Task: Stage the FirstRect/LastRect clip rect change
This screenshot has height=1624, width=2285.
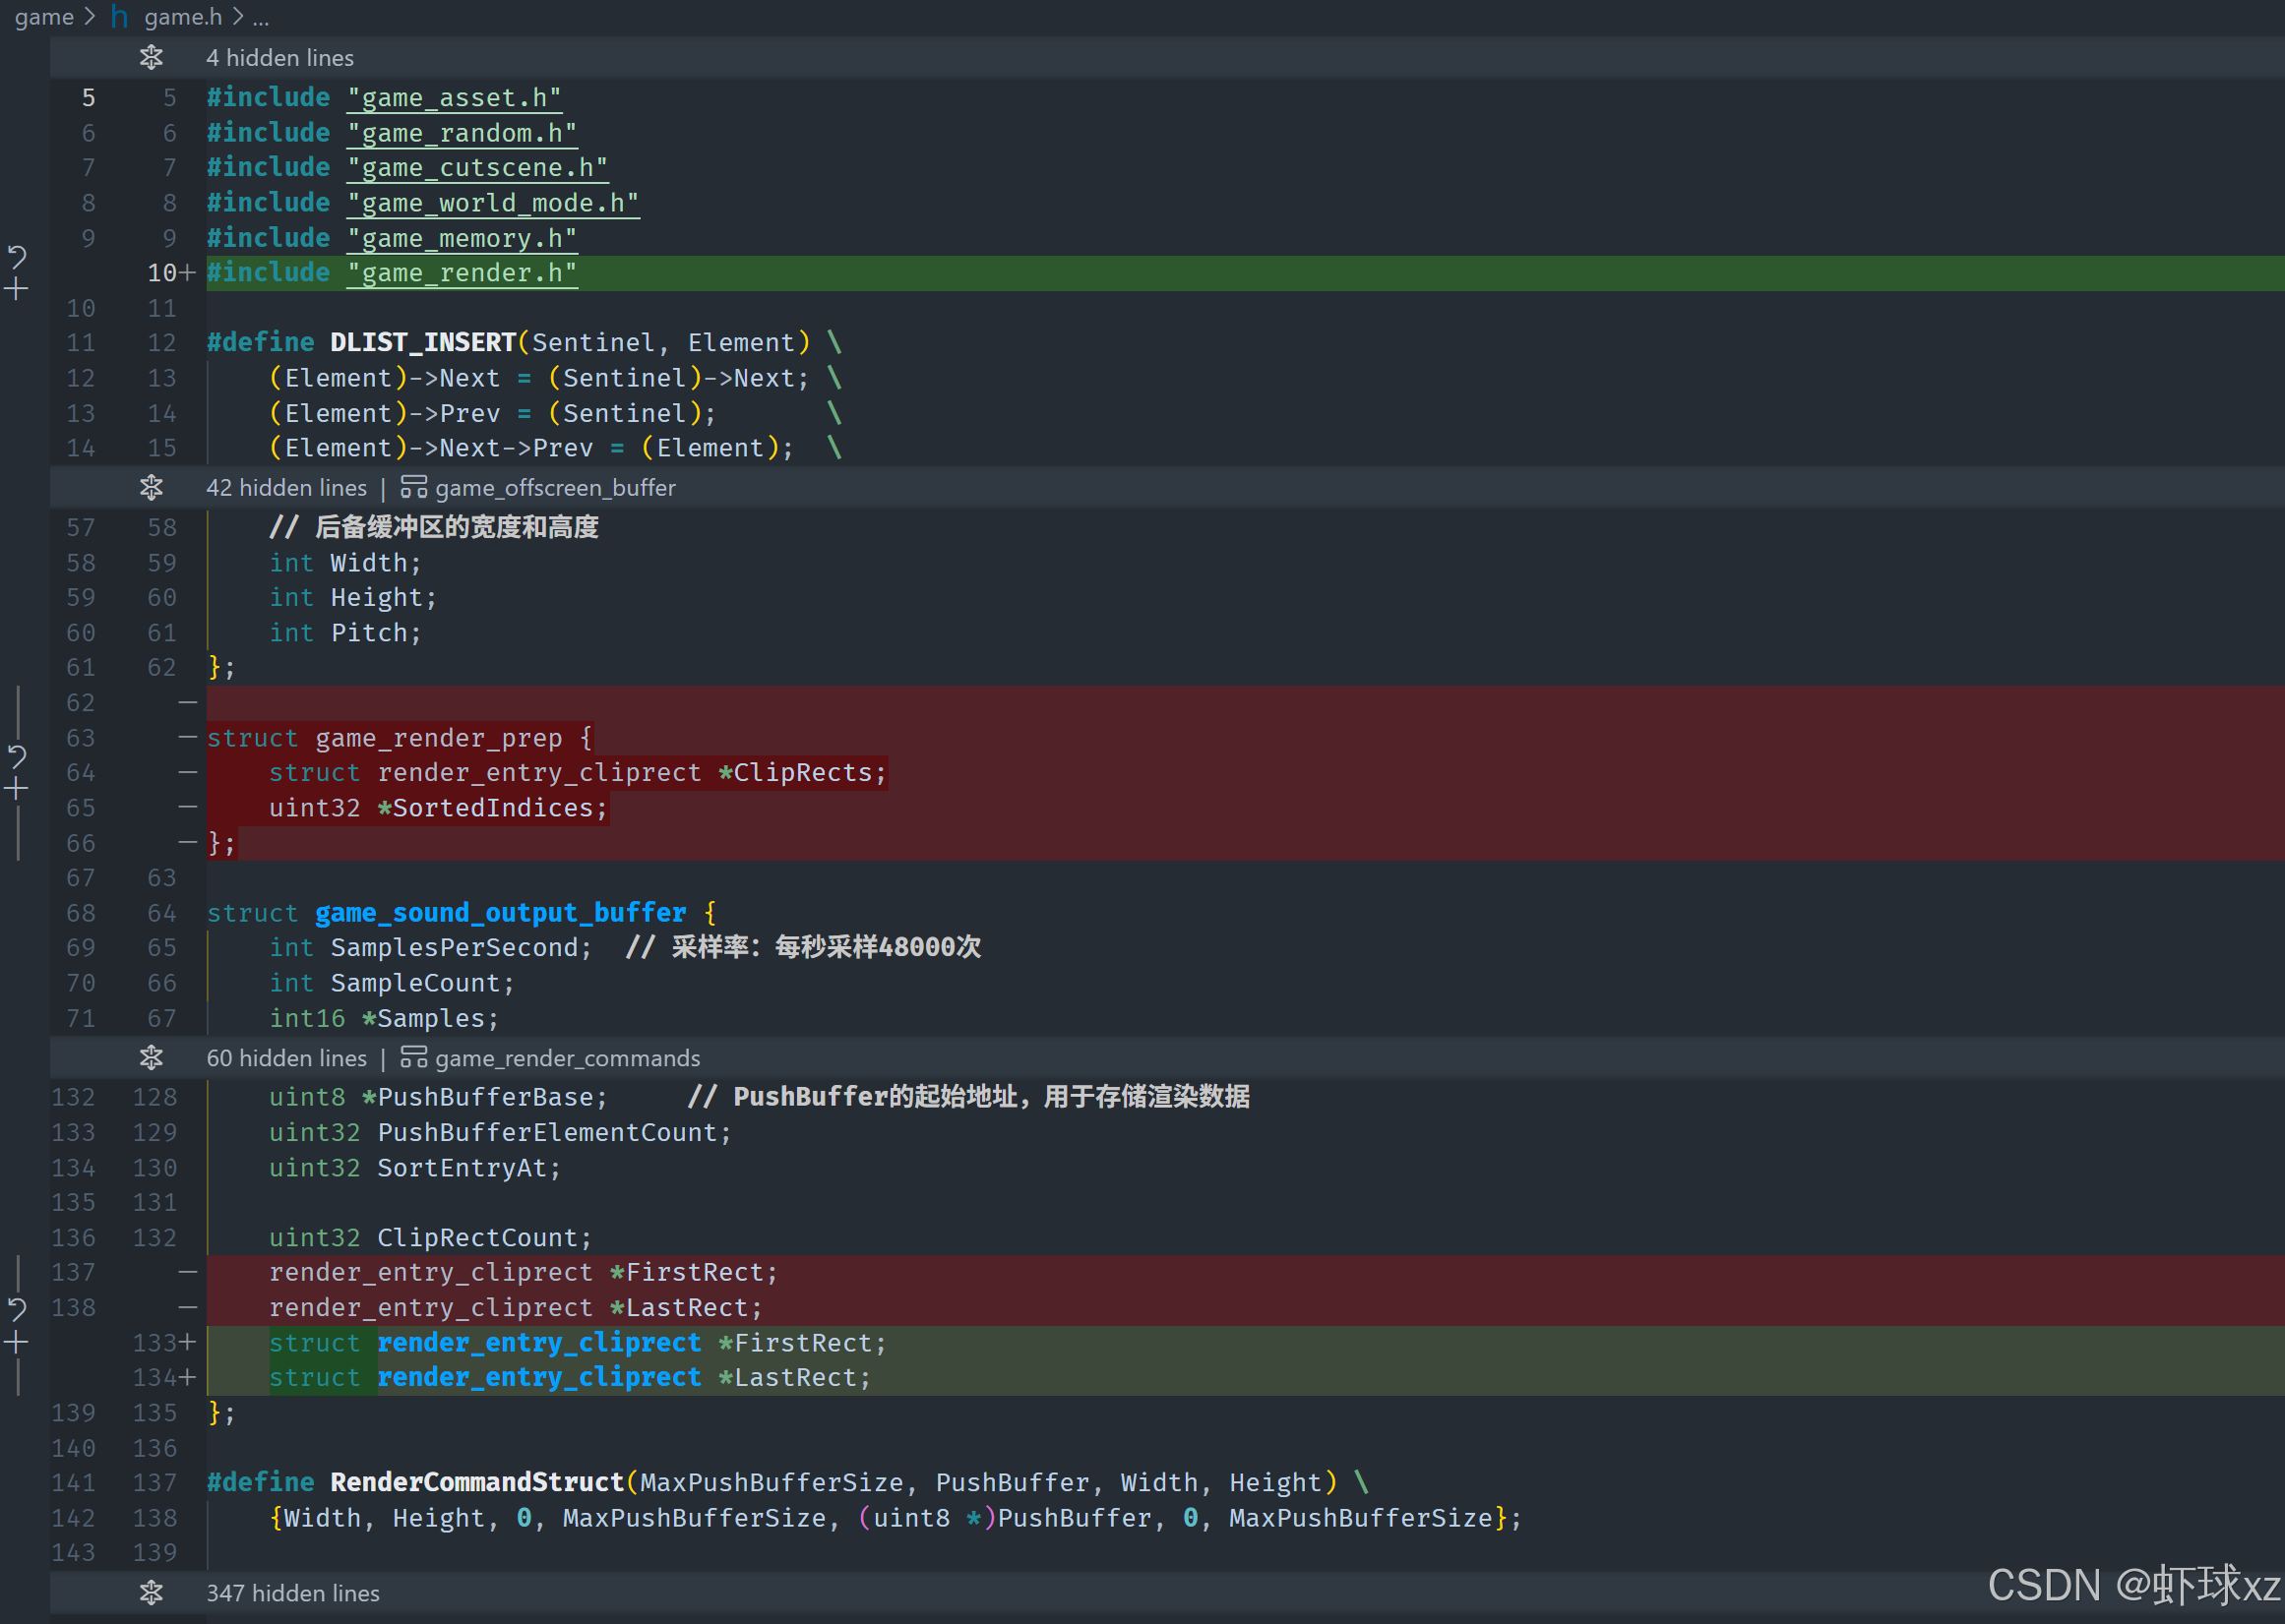Action: point(17,1343)
